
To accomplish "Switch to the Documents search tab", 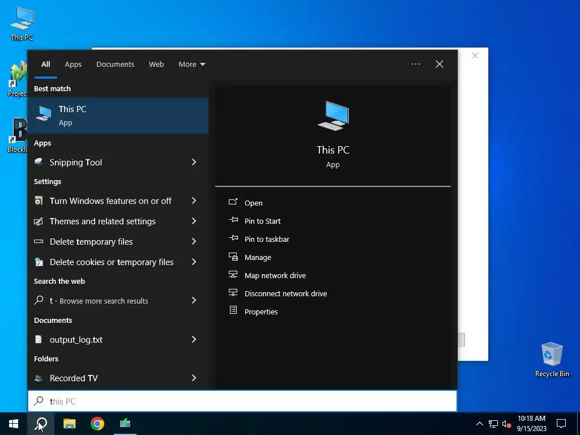I will (x=115, y=65).
